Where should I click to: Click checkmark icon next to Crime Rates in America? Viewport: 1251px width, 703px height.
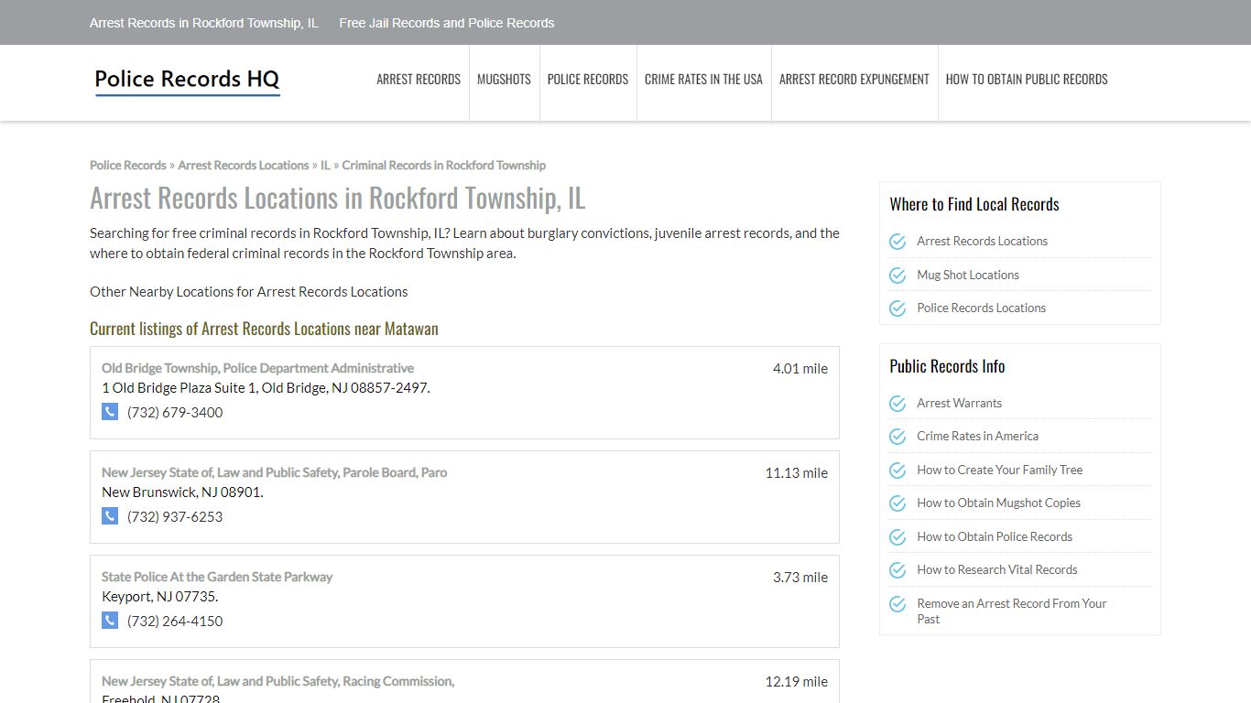897,437
